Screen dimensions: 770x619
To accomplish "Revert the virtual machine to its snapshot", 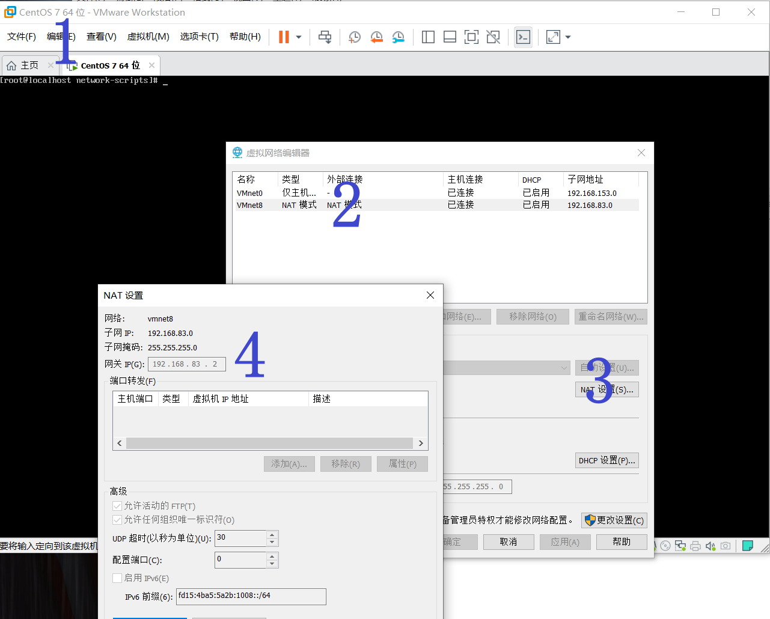I will click(377, 37).
